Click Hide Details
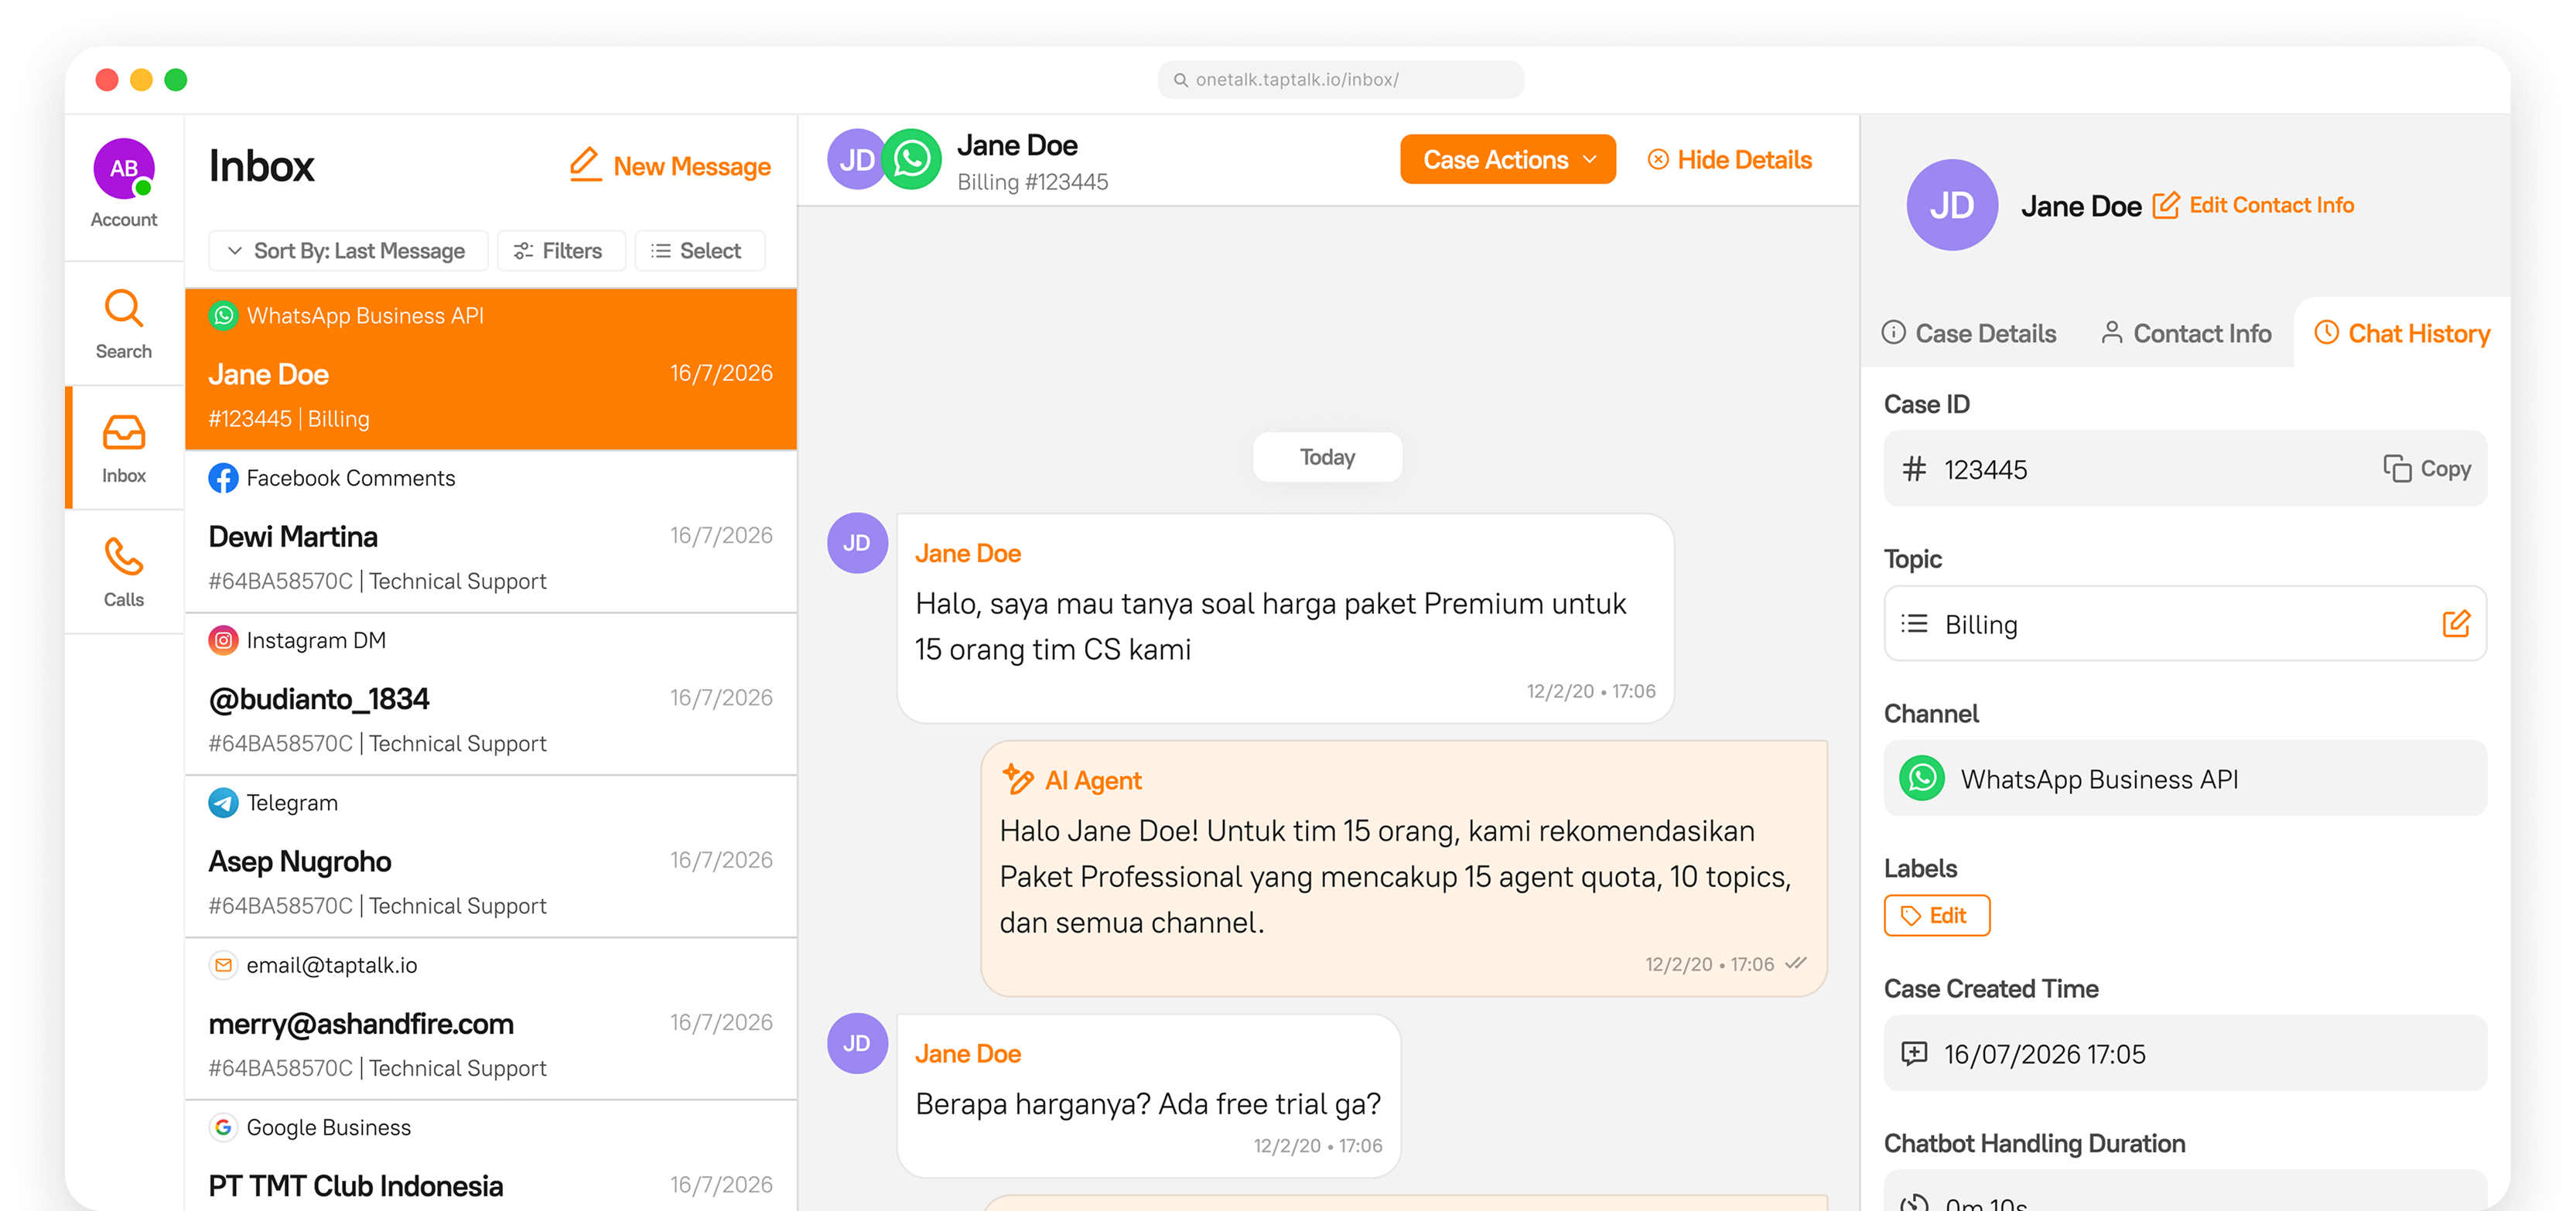The image size is (2576, 1211). tap(1729, 160)
